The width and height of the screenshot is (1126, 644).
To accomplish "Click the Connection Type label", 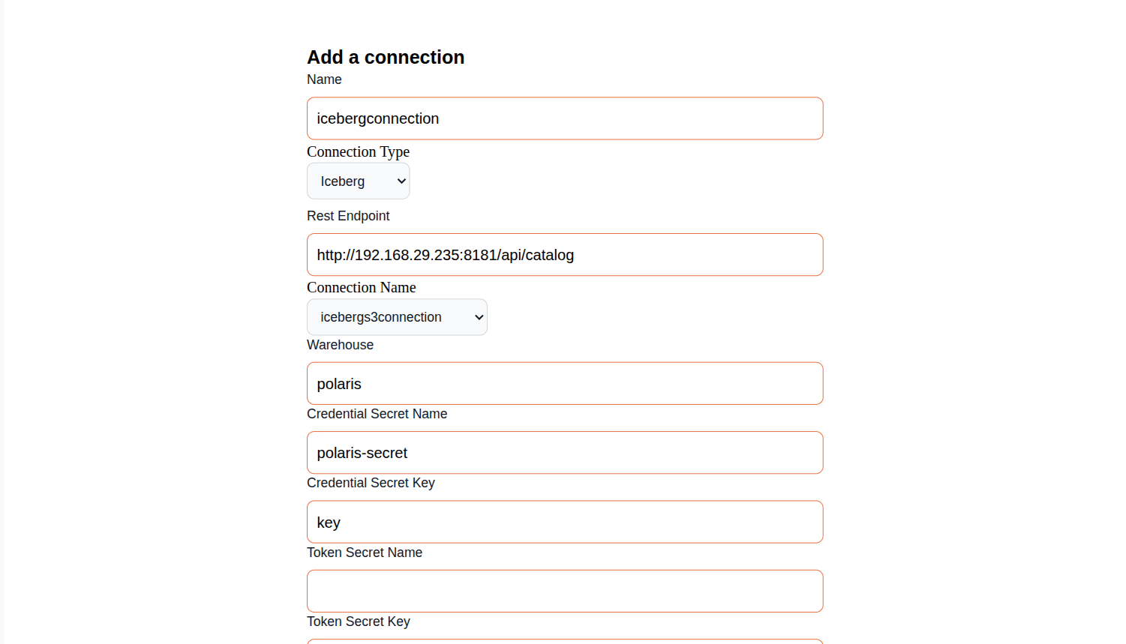I will [358, 151].
